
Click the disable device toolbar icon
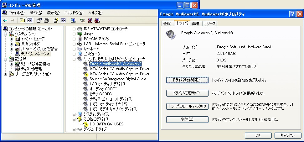click(x=97, y=20)
